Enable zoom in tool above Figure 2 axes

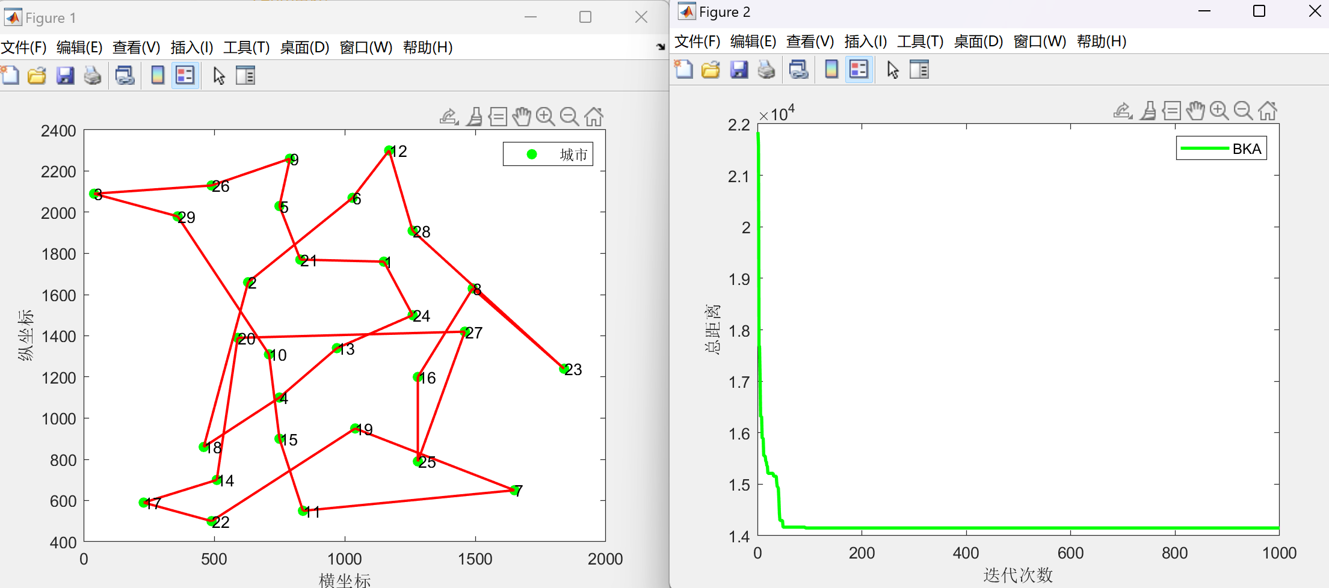[x=1219, y=111]
